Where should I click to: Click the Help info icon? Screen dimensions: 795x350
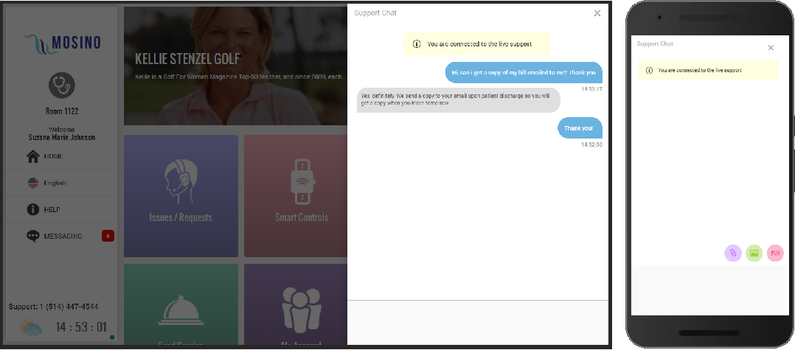32,209
